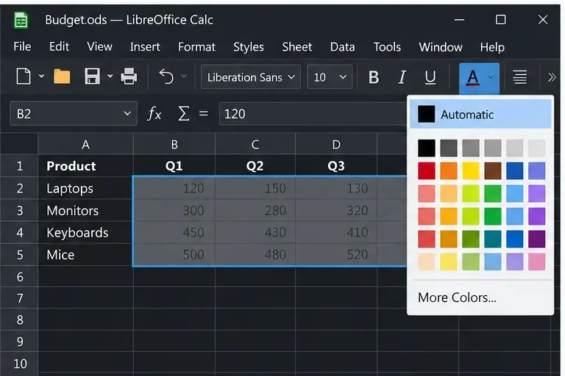Pick the brown swatch in the palette

pos(493,170)
